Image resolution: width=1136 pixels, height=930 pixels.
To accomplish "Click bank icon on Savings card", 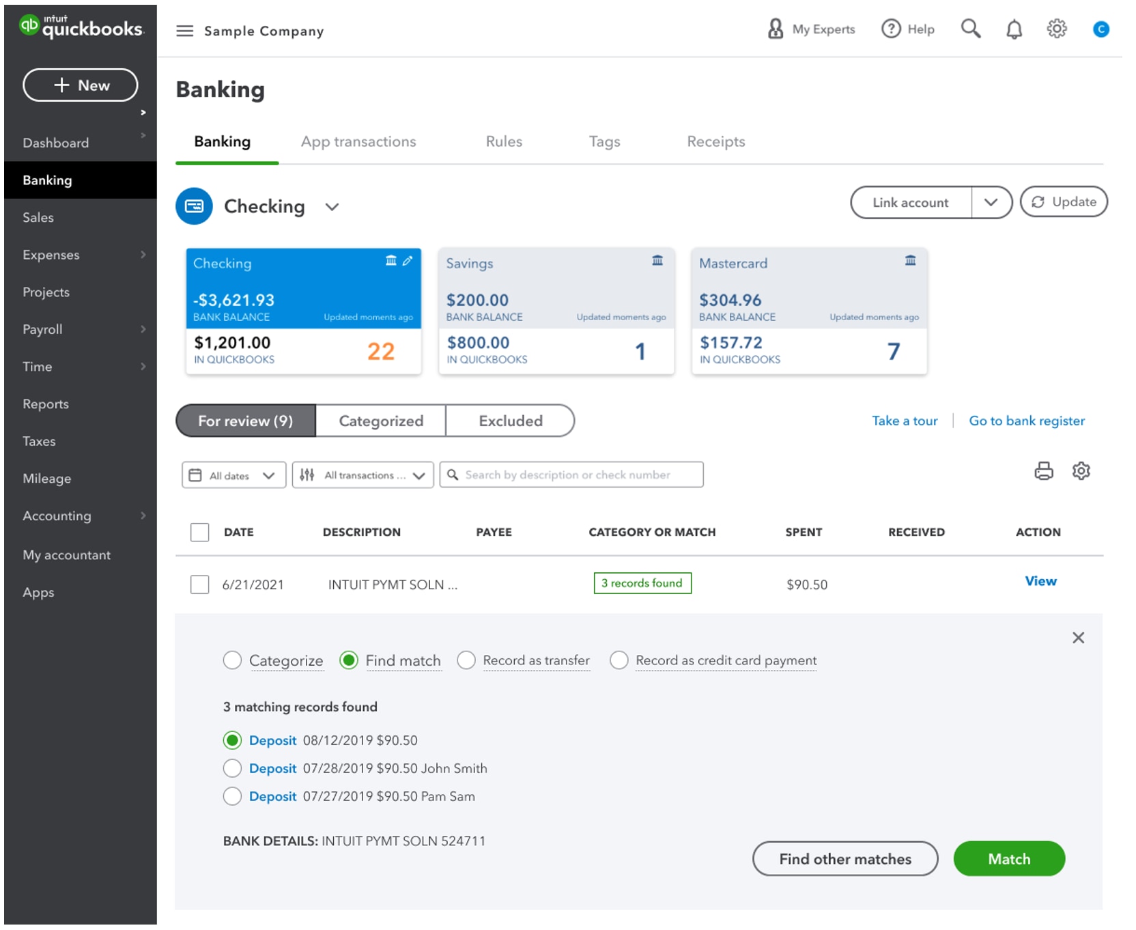I will tap(657, 261).
